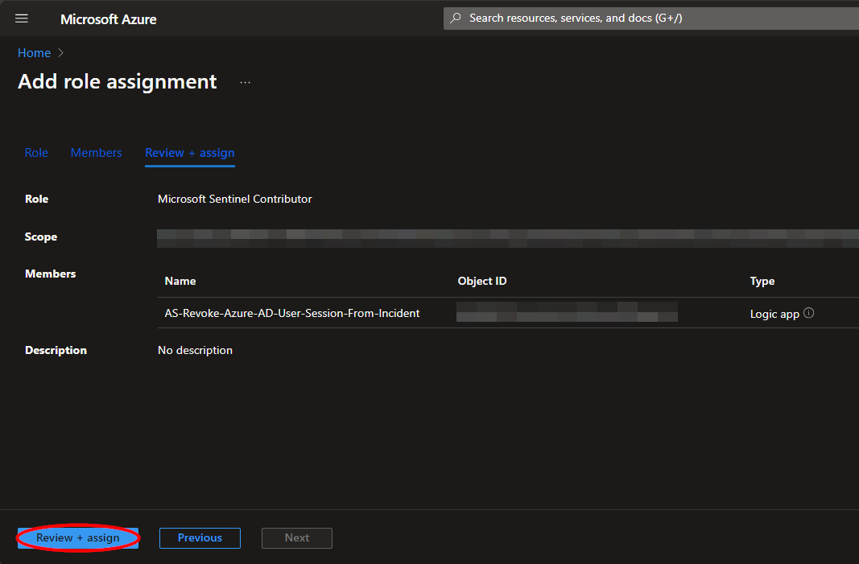Click the Name column header

pos(180,281)
